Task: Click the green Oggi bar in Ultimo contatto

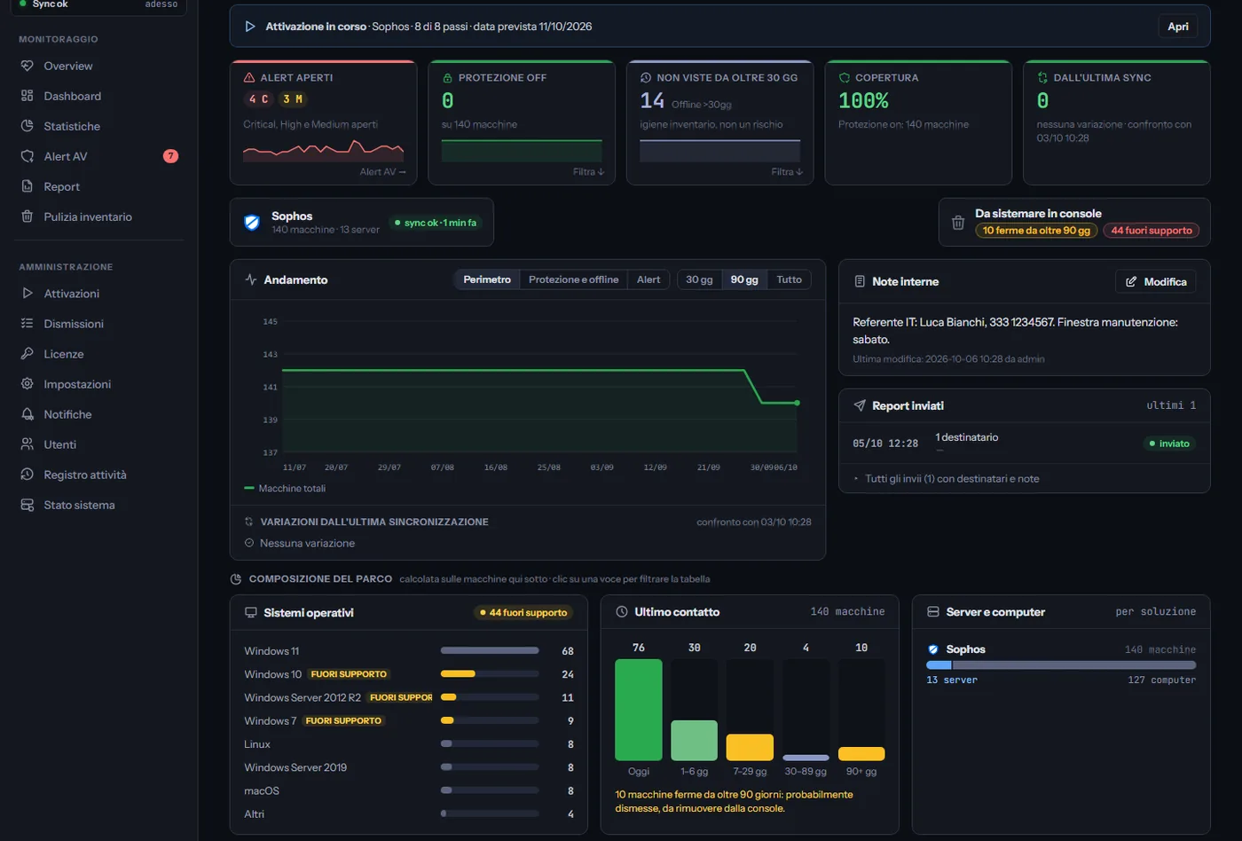Action: click(x=639, y=710)
